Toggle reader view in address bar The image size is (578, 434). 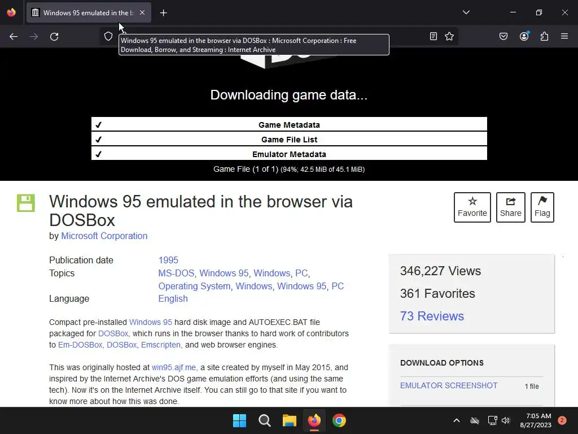433,36
